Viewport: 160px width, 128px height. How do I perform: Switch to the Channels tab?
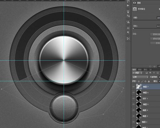pyautogui.click(x=140, y=70)
